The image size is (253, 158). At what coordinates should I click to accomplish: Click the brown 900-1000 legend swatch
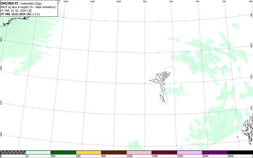pyautogui.click(x=114, y=152)
